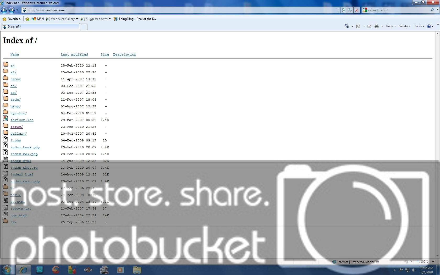Image resolution: width=440 pixels, height=275 pixels.
Task: Open the Safety menu
Action: pyautogui.click(x=405, y=26)
